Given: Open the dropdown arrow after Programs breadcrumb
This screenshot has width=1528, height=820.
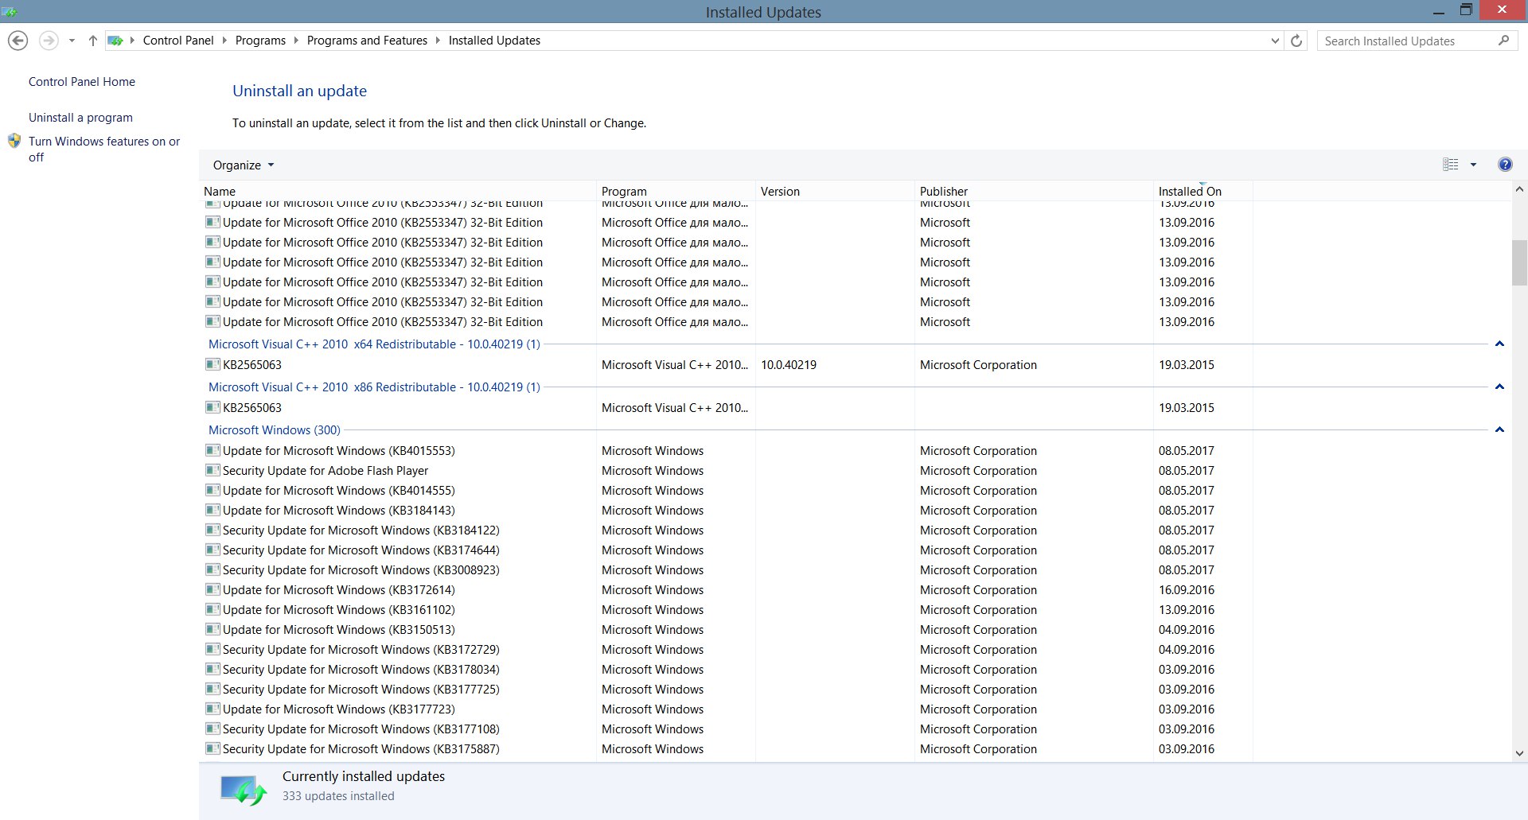Looking at the screenshot, I should coord(296,41).
